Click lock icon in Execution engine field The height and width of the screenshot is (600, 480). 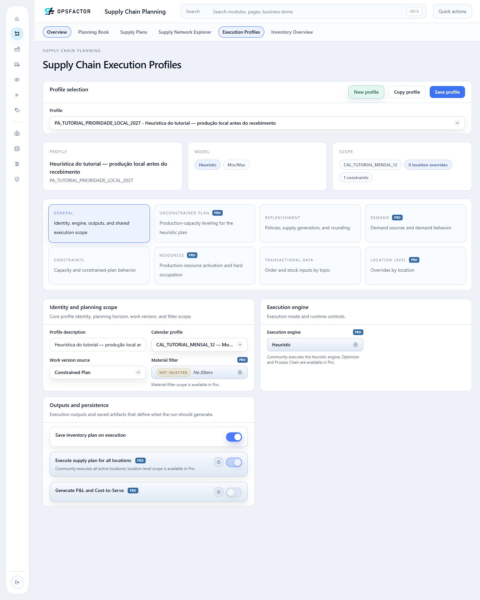tap(356, 345)
